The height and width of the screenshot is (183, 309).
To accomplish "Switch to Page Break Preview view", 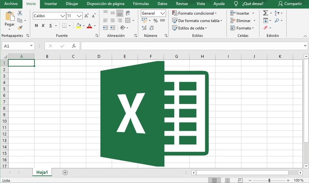I will pyautogui.click(x=240, y=180).
